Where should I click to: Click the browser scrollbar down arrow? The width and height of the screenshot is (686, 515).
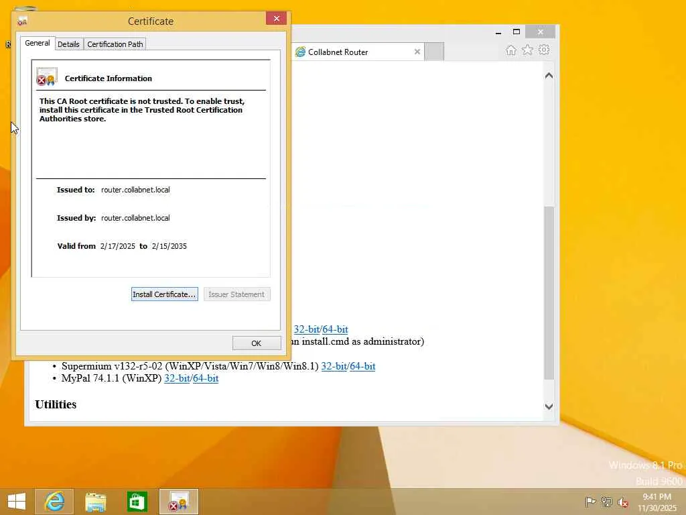tap(549, 406)
